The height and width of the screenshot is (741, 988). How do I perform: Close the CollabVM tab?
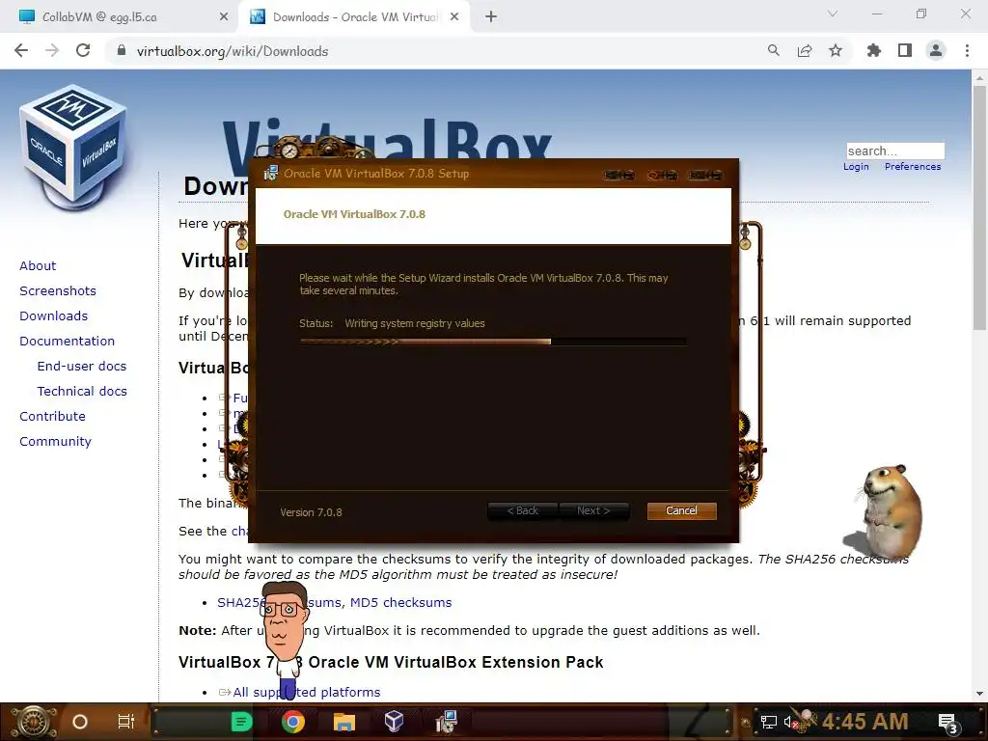tap(224, 17)
